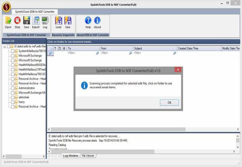
Task: Check the last Personal Archive checkbox
Action: (x=13, y=107)
